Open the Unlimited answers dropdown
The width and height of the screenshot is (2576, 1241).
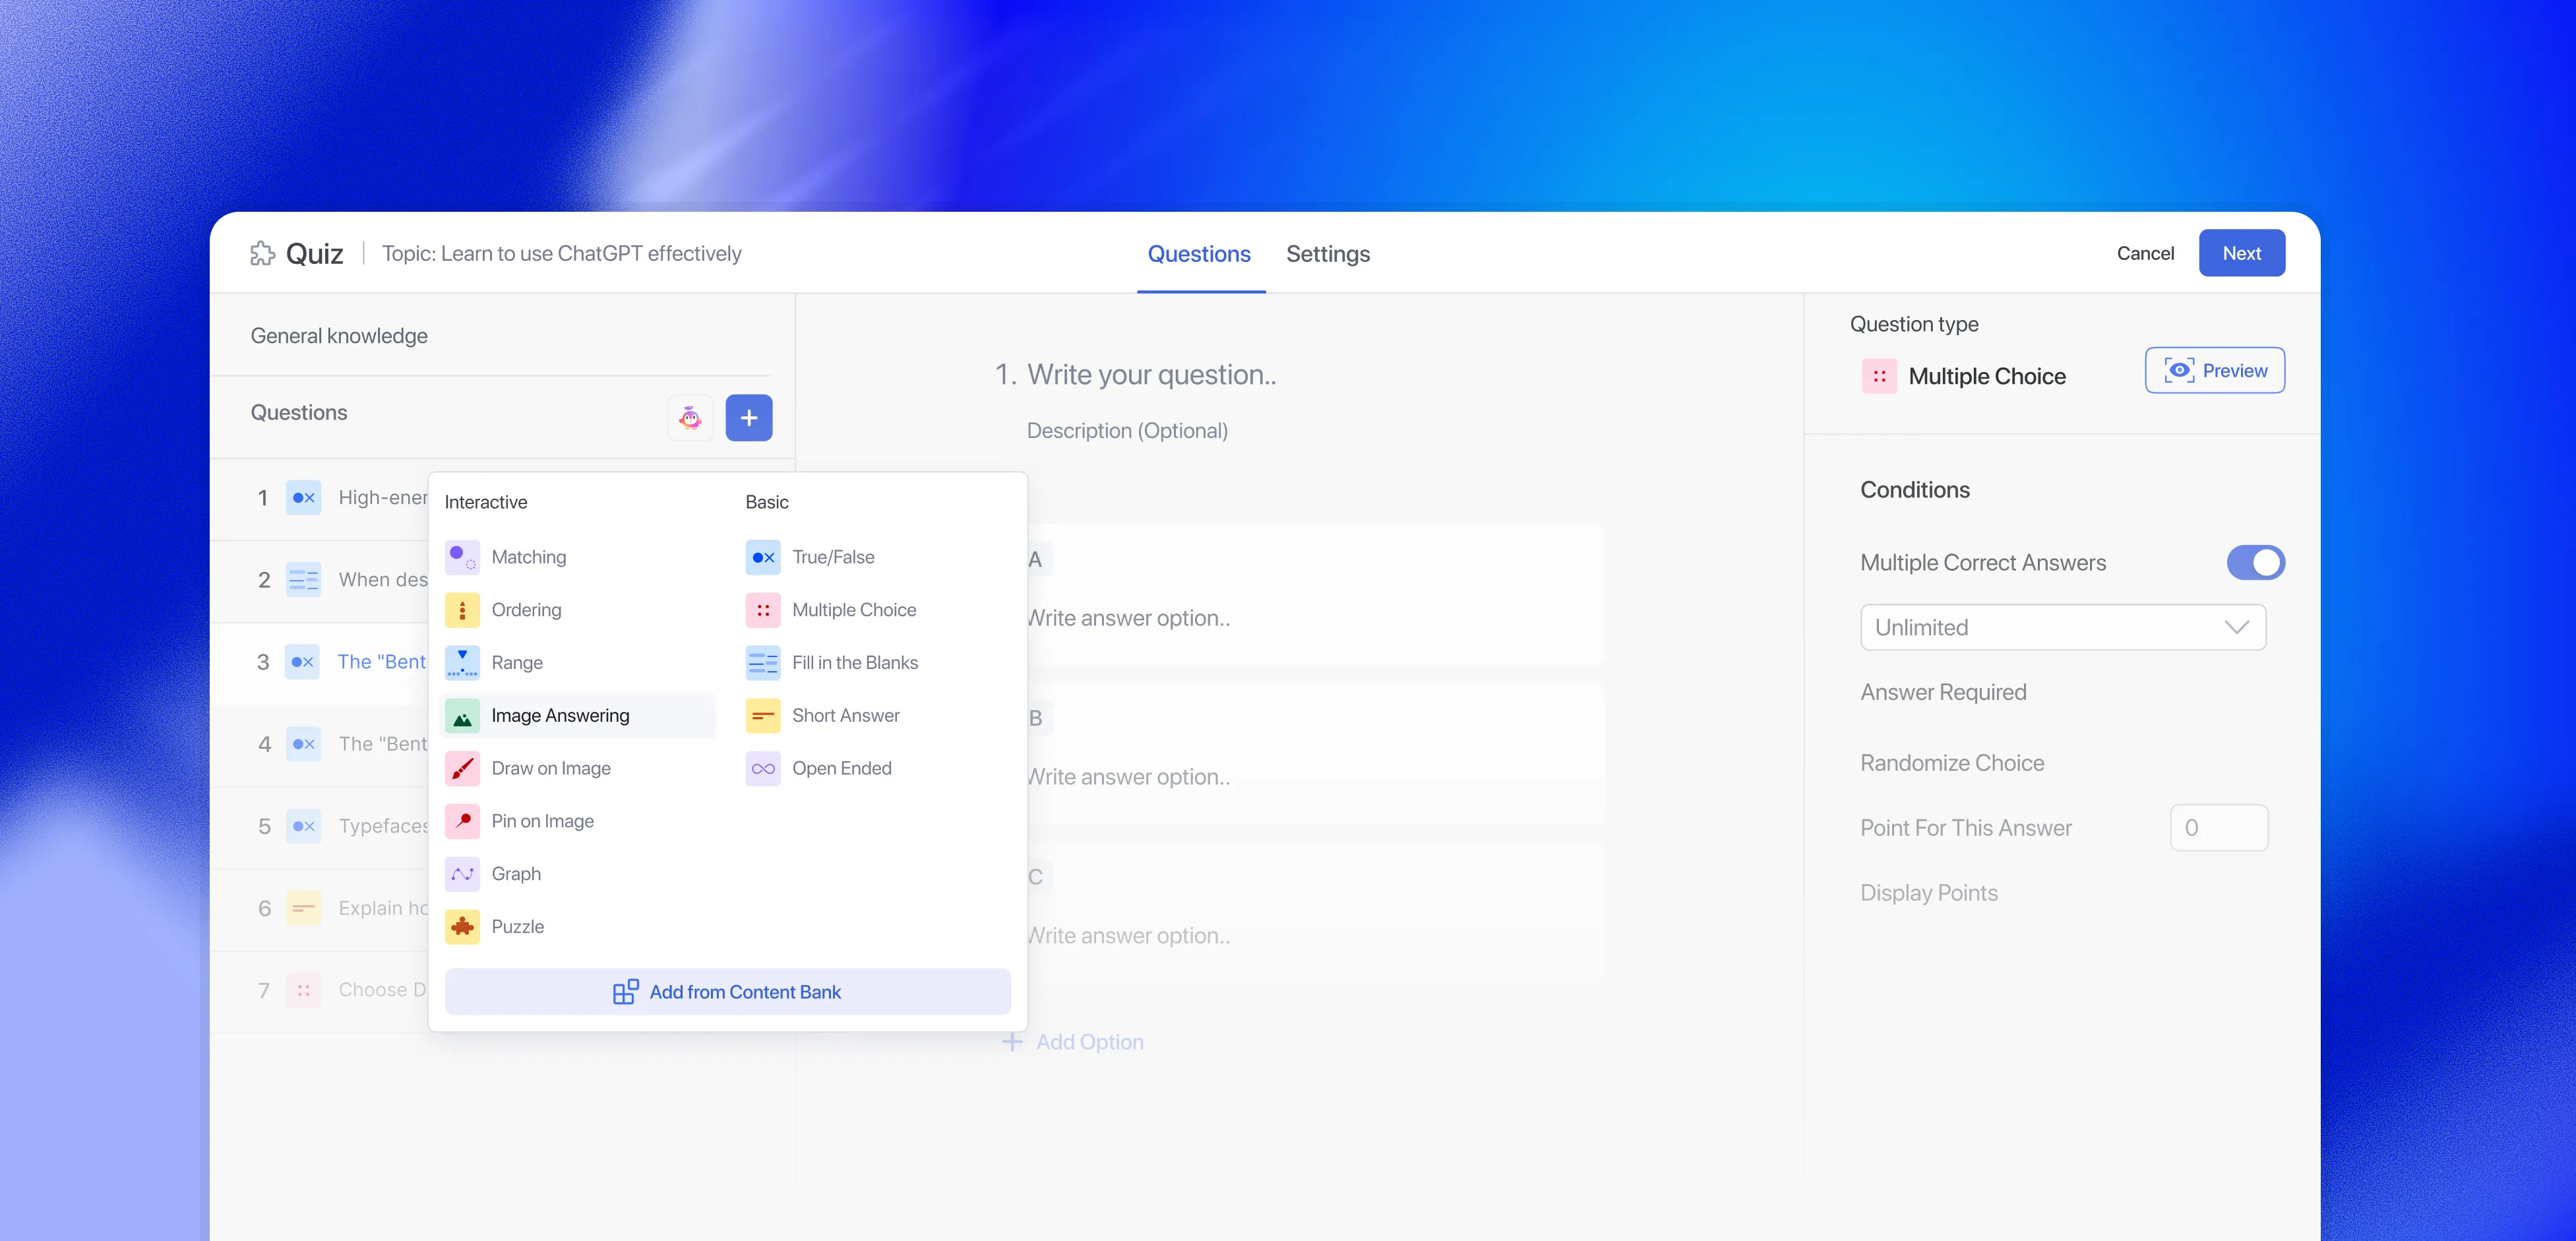[2062, 627]
